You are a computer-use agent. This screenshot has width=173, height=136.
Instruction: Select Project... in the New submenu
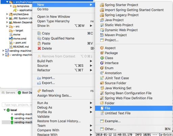pos(134,40)
